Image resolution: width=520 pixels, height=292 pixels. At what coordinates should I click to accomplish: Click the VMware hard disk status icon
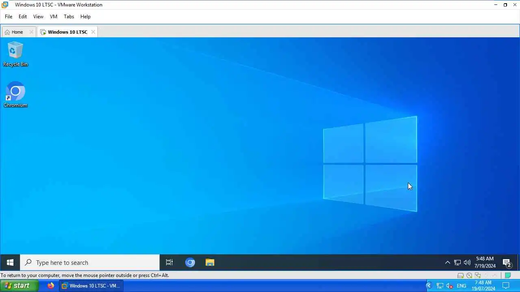pyautogui.click(x=460, y=275)
